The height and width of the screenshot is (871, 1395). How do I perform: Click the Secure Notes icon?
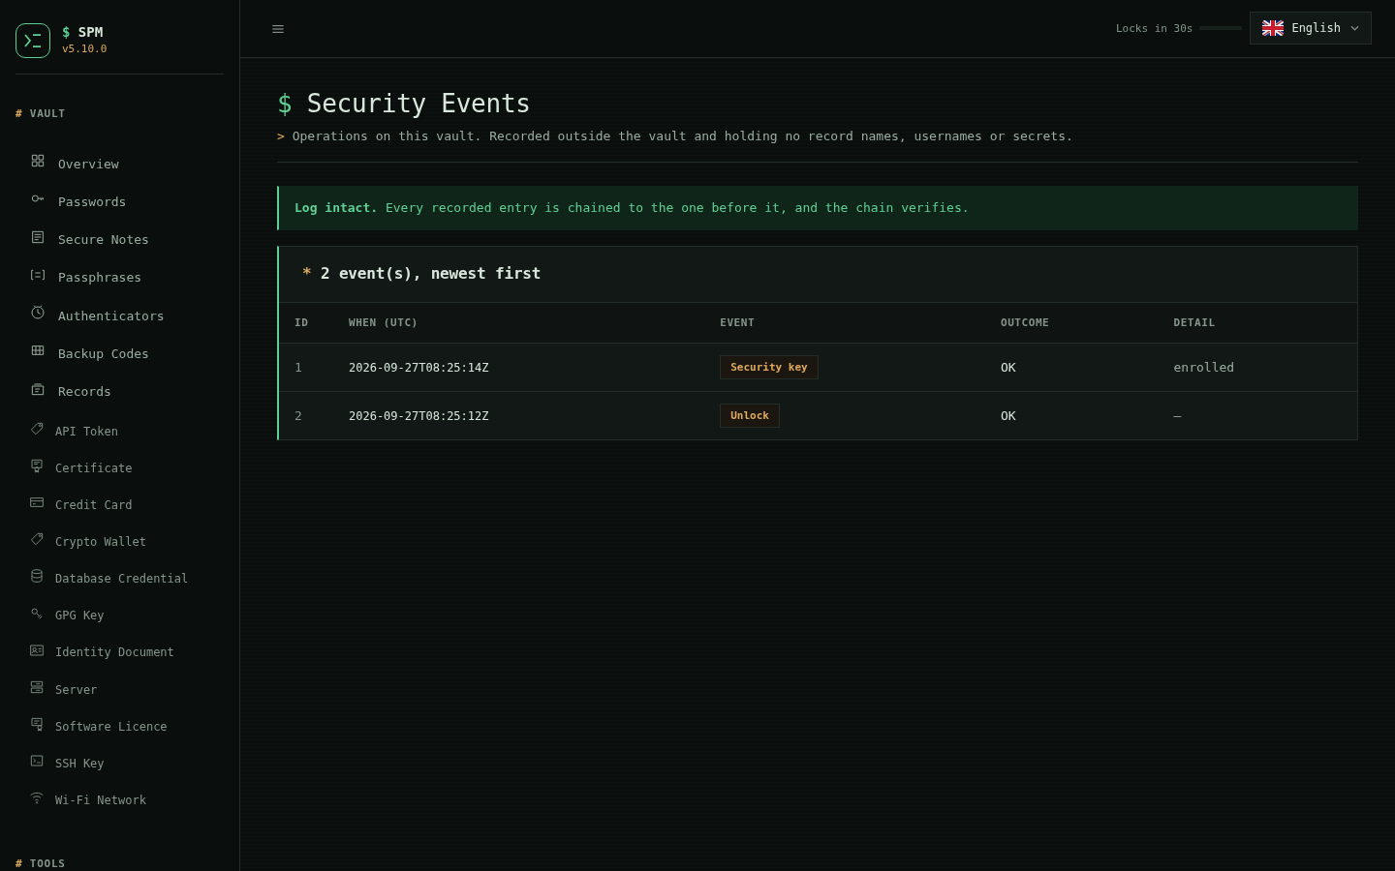pos(38,237)
